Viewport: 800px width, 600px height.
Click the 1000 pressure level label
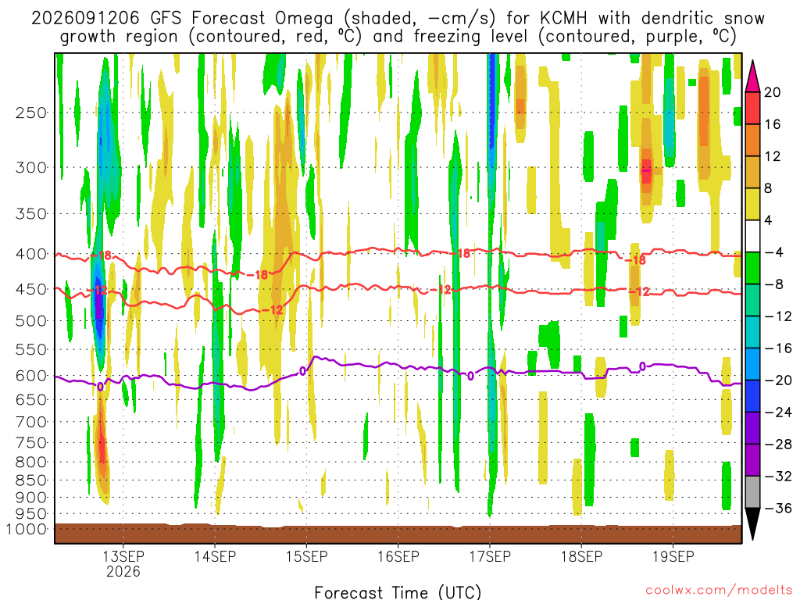[27, 529]
